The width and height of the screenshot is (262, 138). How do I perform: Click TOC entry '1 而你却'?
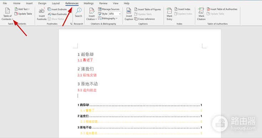click(140, 105)
